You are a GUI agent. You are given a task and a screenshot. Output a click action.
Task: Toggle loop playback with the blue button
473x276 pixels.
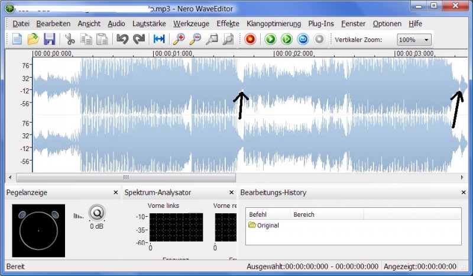303,40
